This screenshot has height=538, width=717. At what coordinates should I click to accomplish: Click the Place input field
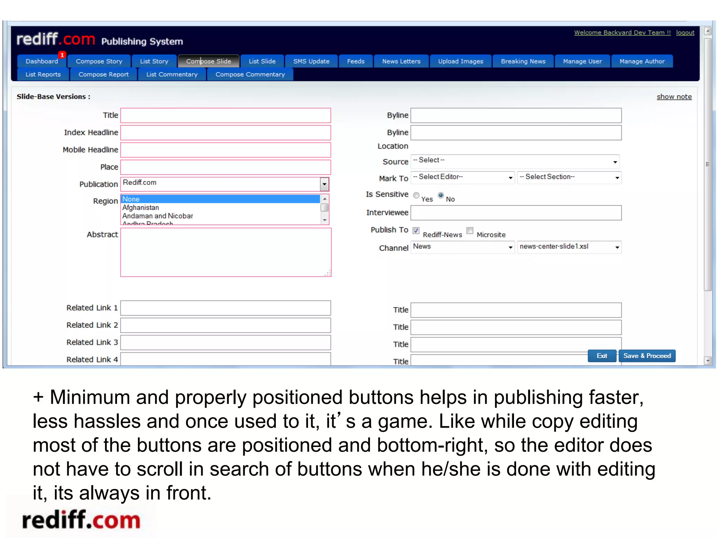click(x=226, y=167)
